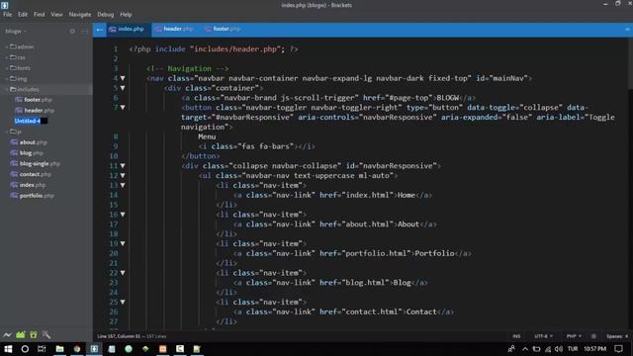The height and width of the screenshot is (356, 633).
Task: Open Cortana search circle on taskbar
Action: tap(25, 349)
